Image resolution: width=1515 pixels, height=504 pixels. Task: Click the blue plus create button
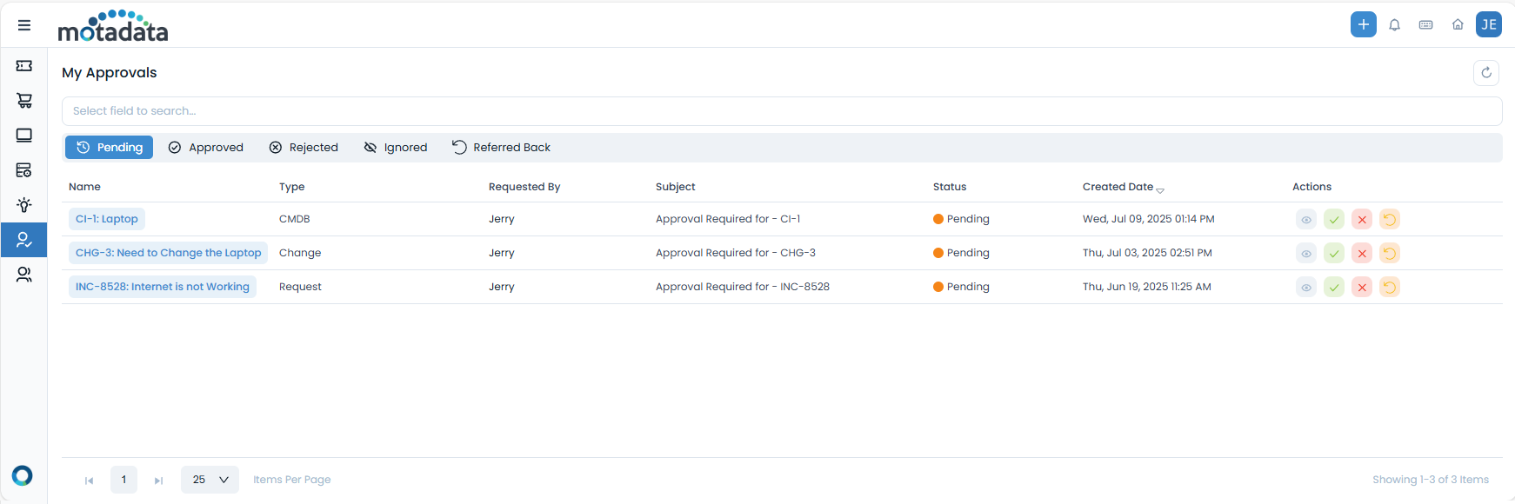coord(1363,24)
